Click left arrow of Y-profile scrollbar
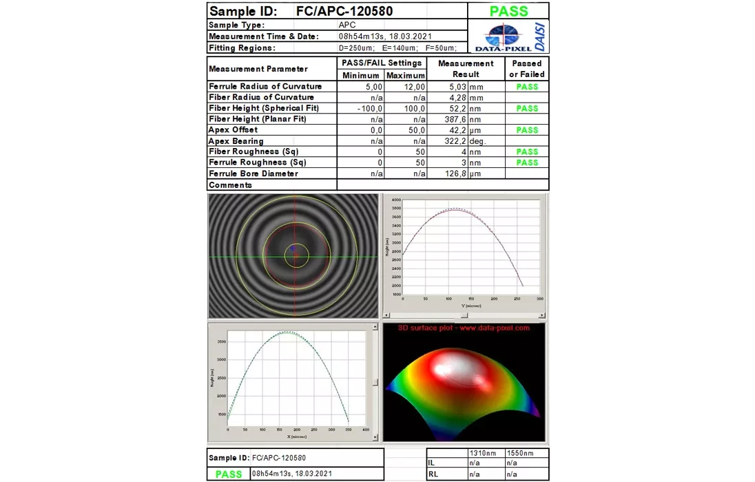Viewport: 755px width, 482px height. coord(388,315)
